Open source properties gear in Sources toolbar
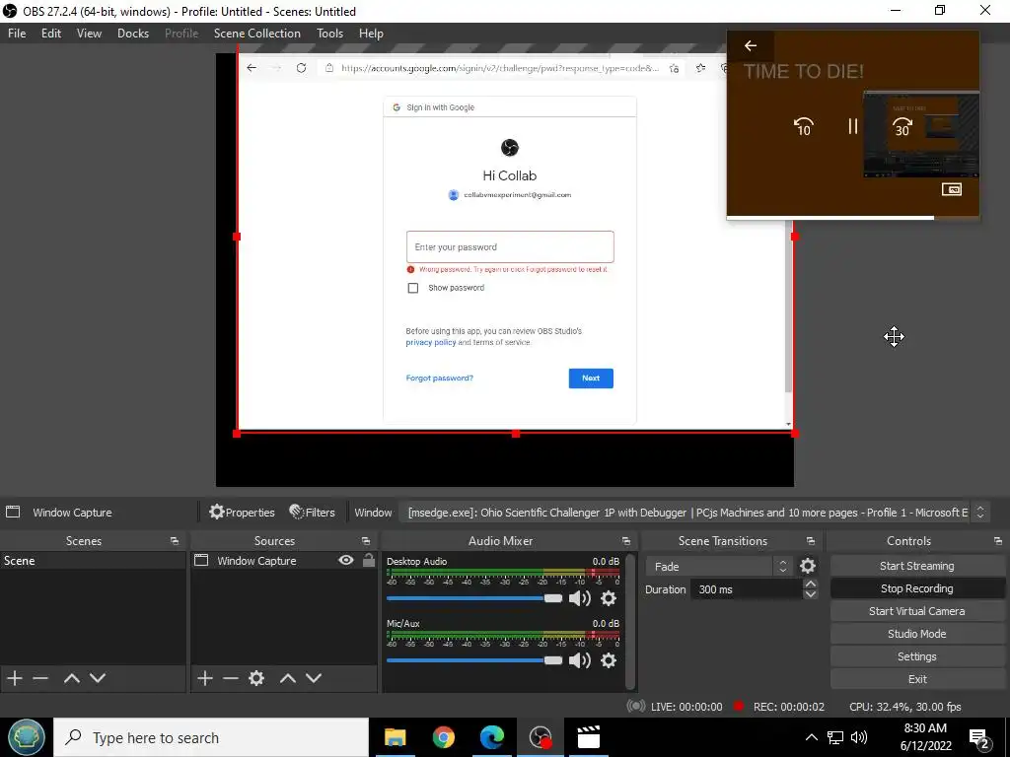The width and height of the screenshot is (1010, 757). 256,678
